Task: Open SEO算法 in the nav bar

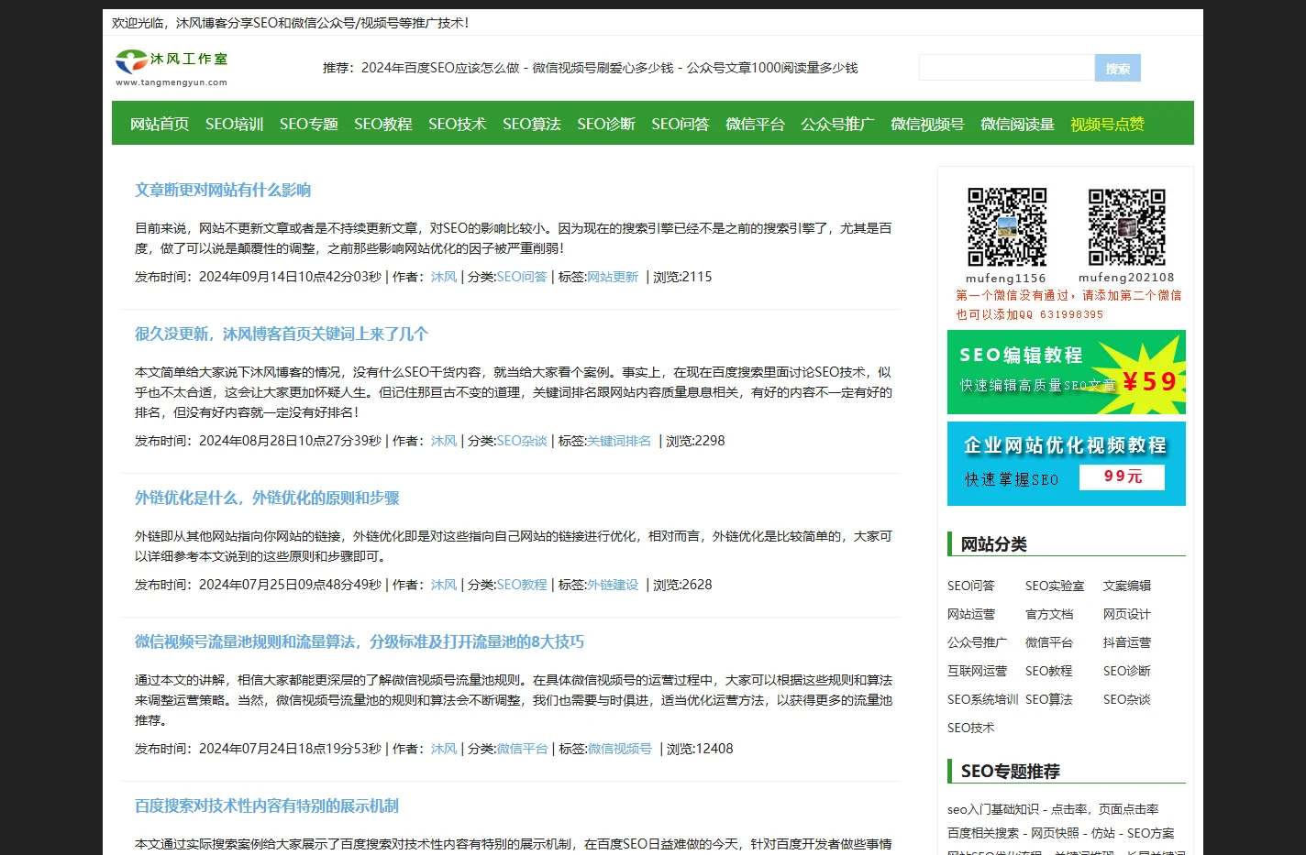Action: [532, 124]
